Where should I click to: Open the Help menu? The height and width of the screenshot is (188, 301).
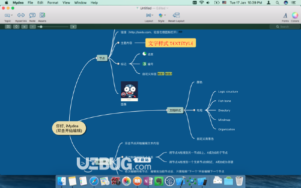pyautogui.click(x=94, y=3)
